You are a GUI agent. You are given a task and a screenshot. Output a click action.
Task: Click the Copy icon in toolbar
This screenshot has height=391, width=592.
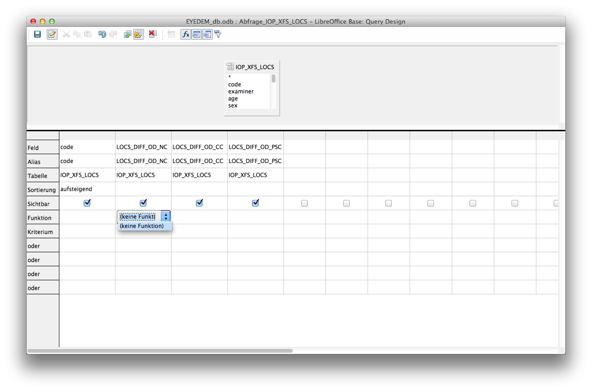[x=77, y=34]
